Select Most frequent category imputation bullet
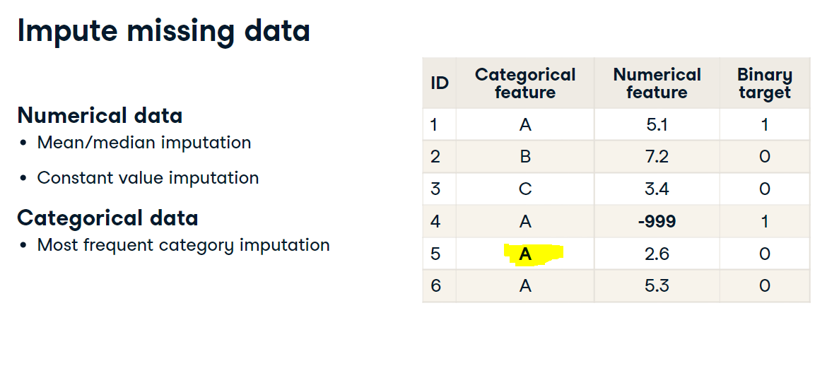The image size is (827, 373). pos(183,245)
